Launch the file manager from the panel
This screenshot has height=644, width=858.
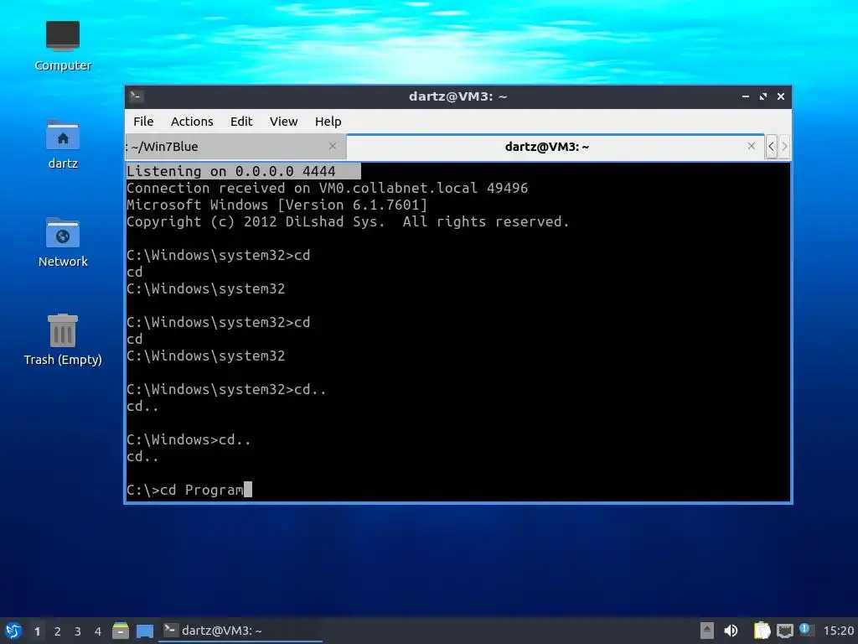(121, 631)
